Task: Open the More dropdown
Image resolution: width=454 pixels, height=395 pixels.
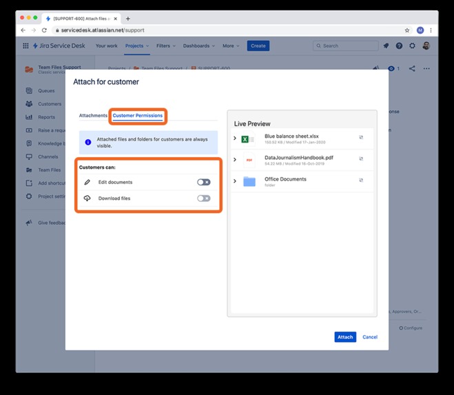Action: click(231, 45)
